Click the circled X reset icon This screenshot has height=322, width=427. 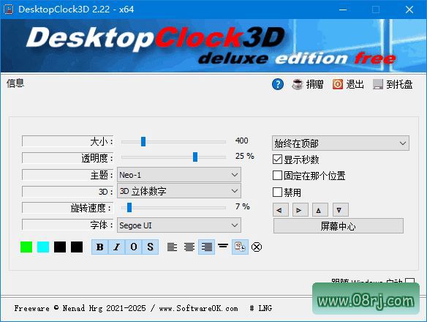[257, 247]
